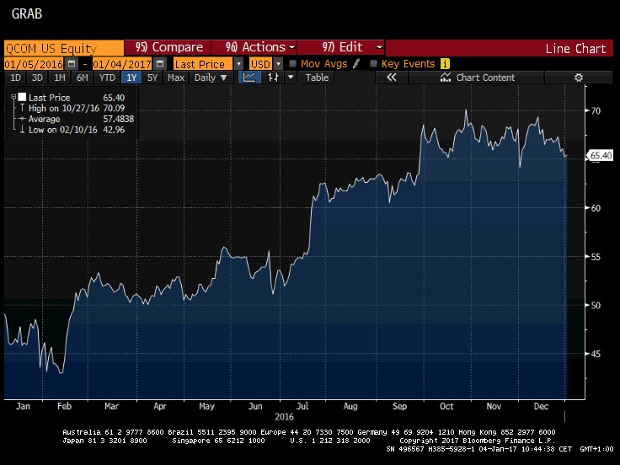Screen dimensions: 620x465
Task: Open the Actions menu
Action: coord(253,48)
